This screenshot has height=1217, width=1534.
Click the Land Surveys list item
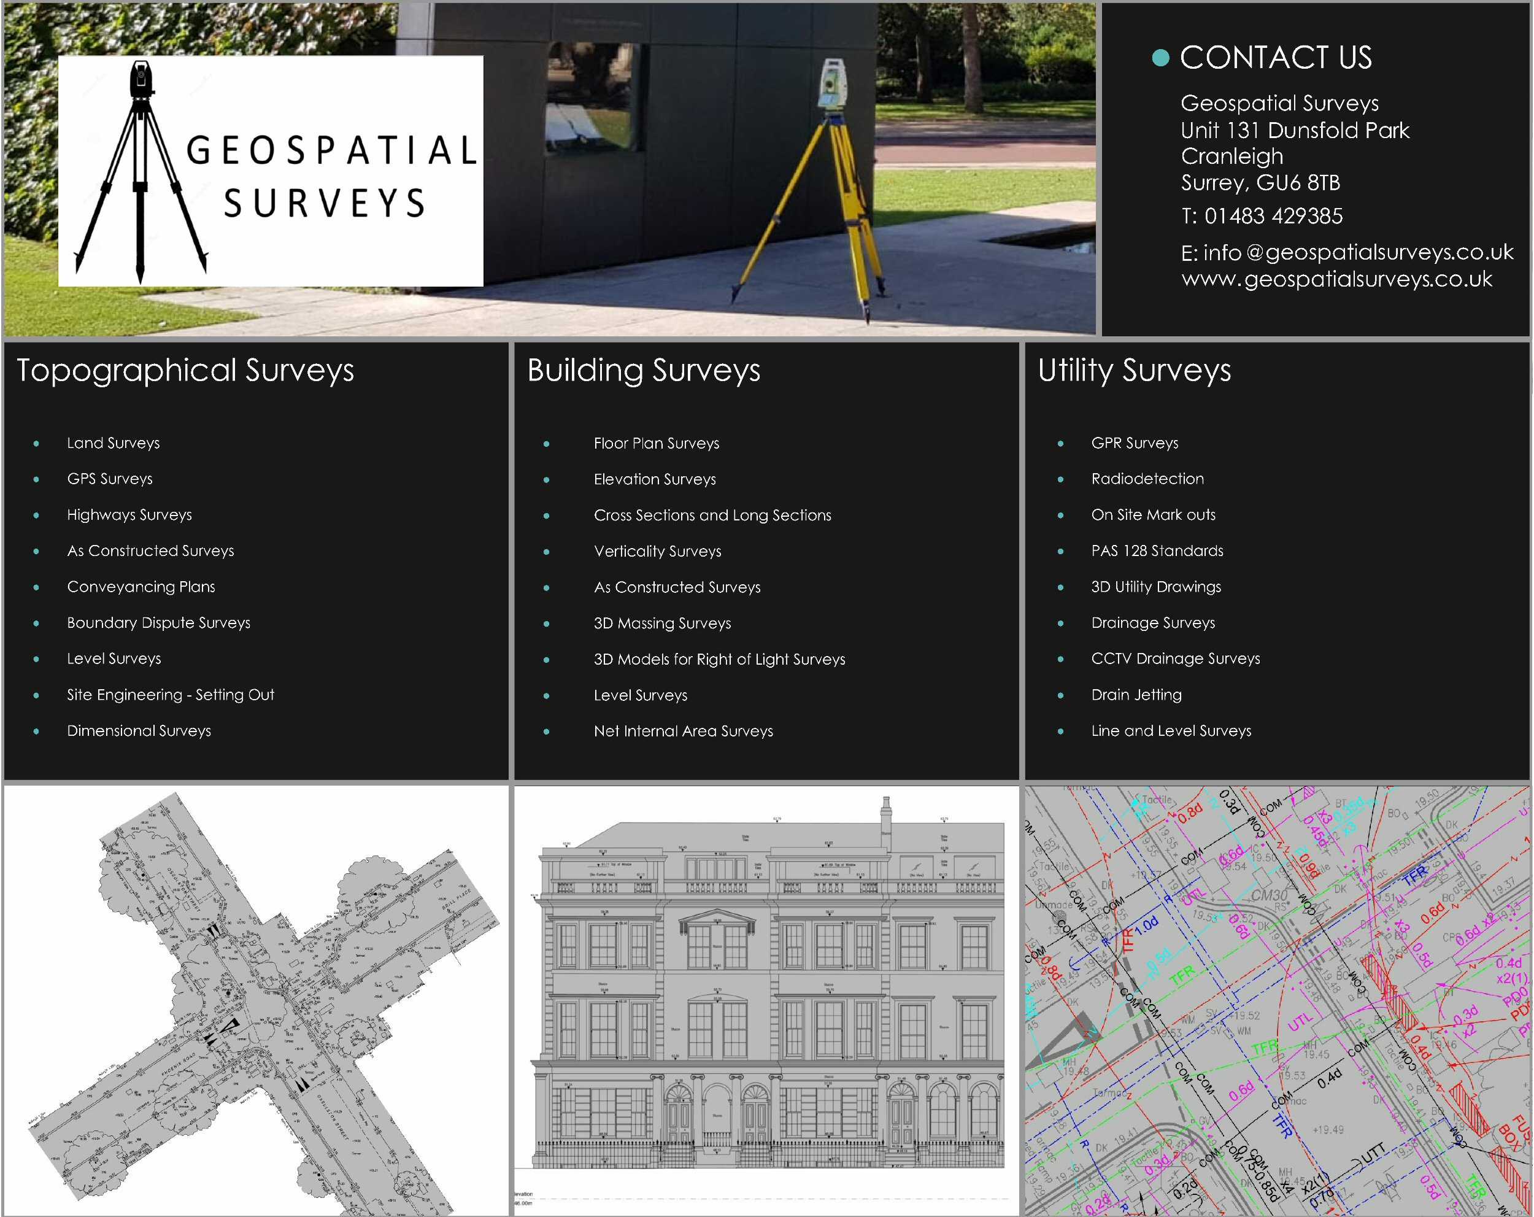pyautogui.click(x=113, y=442)
